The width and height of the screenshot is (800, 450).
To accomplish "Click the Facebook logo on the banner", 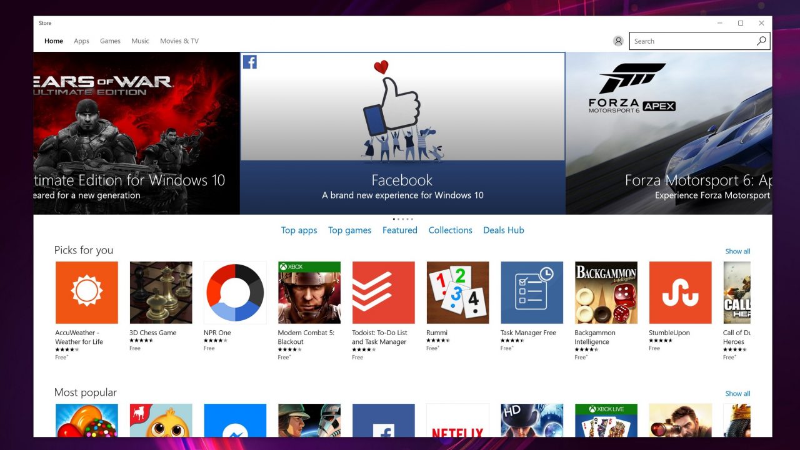I will (x=250, y=62).
